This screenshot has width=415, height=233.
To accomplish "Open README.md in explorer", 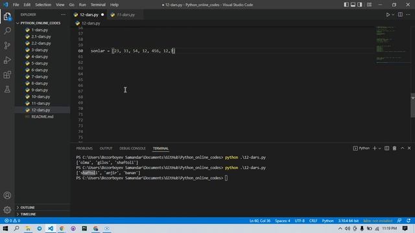I will pos(42,116).
